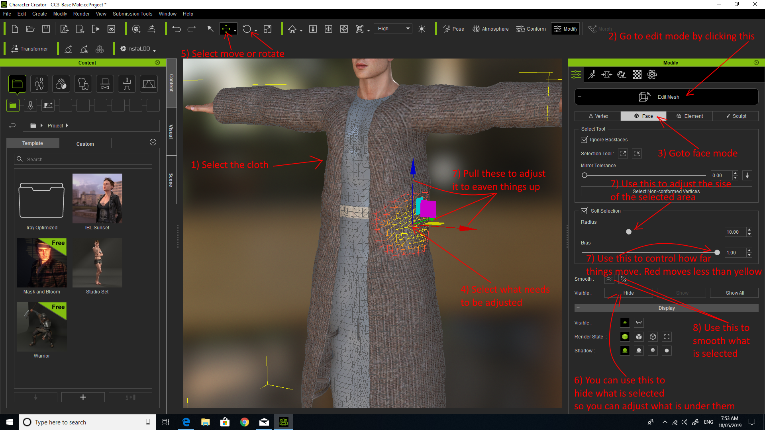Set Render State to bounding box

pos(667,337)
